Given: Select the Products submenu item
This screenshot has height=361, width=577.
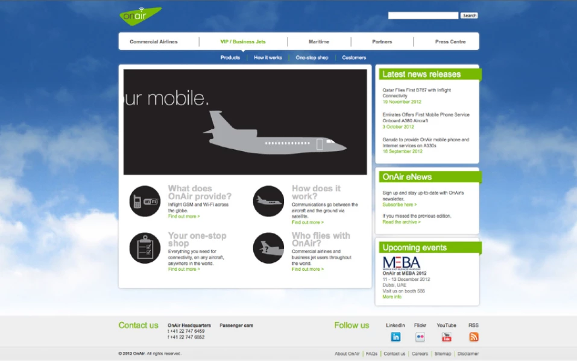Looking at the screenshot, I should pyautogui.click(x=230, y=58).
